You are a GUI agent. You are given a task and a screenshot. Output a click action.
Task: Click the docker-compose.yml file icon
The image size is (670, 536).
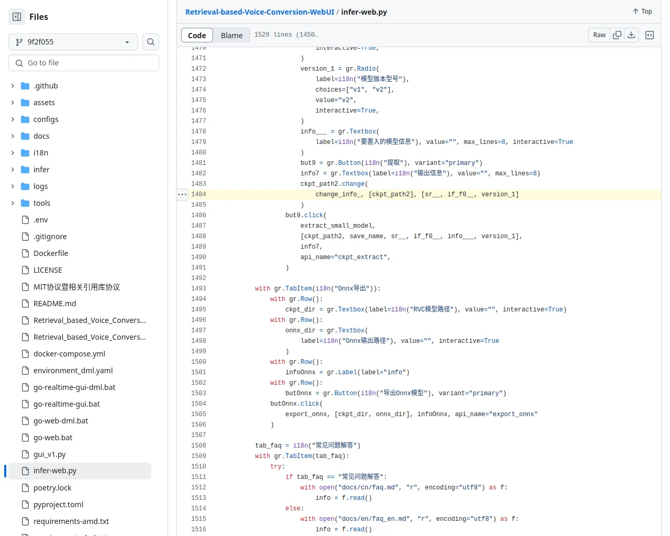click(x=25, y=354)
